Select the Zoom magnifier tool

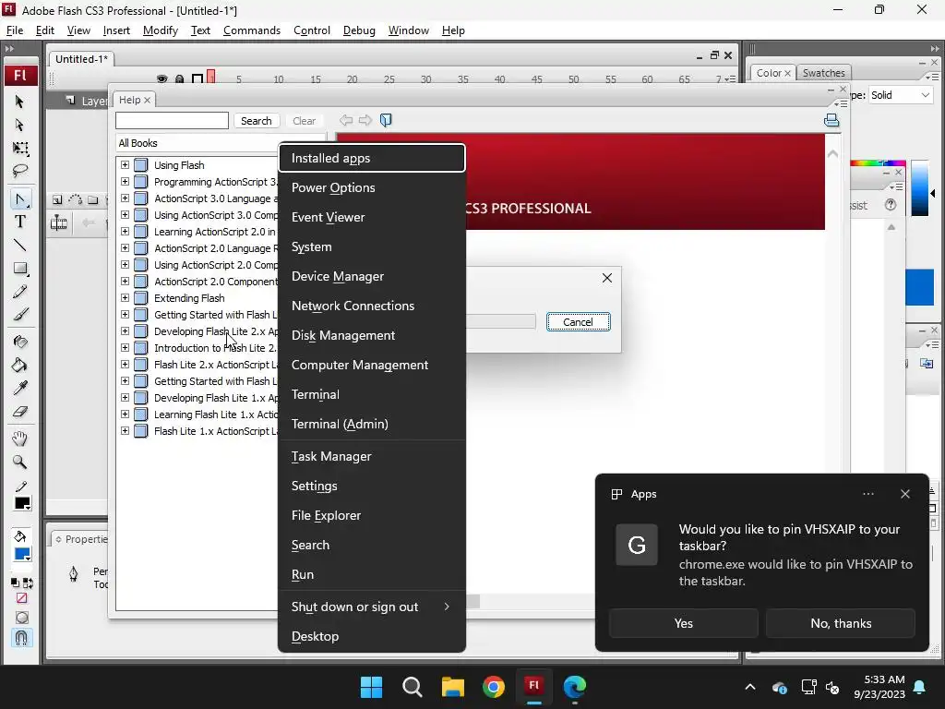coord(20,463)
